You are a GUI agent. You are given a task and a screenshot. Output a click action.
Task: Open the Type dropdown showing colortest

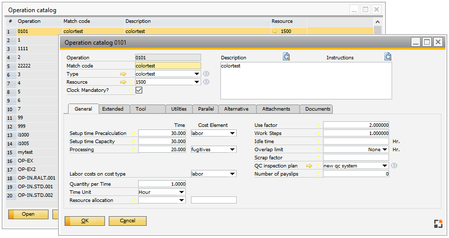(x=197, y=74)
